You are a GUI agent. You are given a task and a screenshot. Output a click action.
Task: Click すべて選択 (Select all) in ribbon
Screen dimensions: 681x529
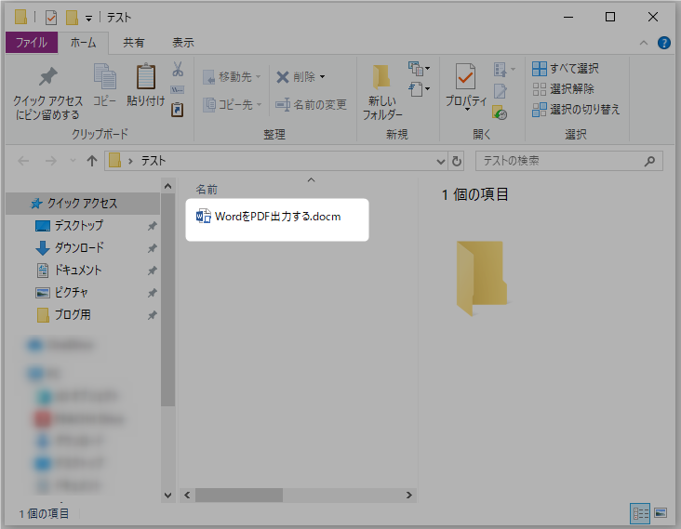[566, 69]
